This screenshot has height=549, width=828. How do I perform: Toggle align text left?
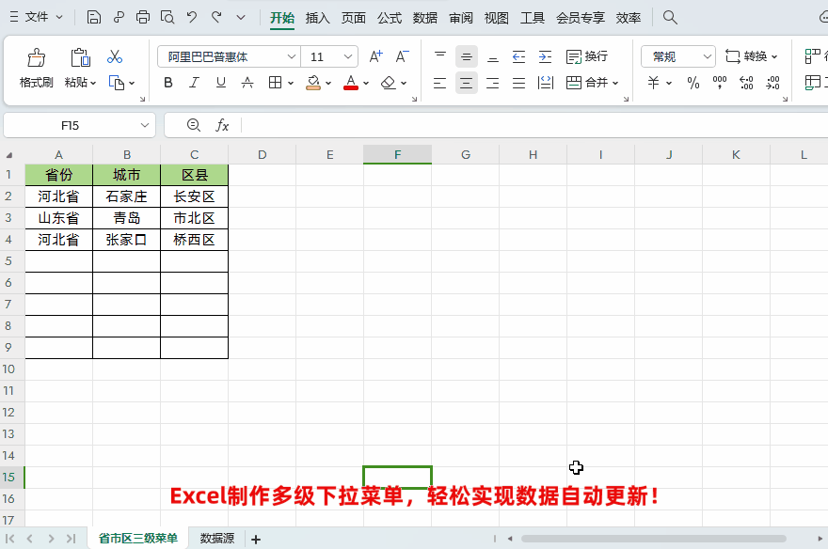pos(440,83)
